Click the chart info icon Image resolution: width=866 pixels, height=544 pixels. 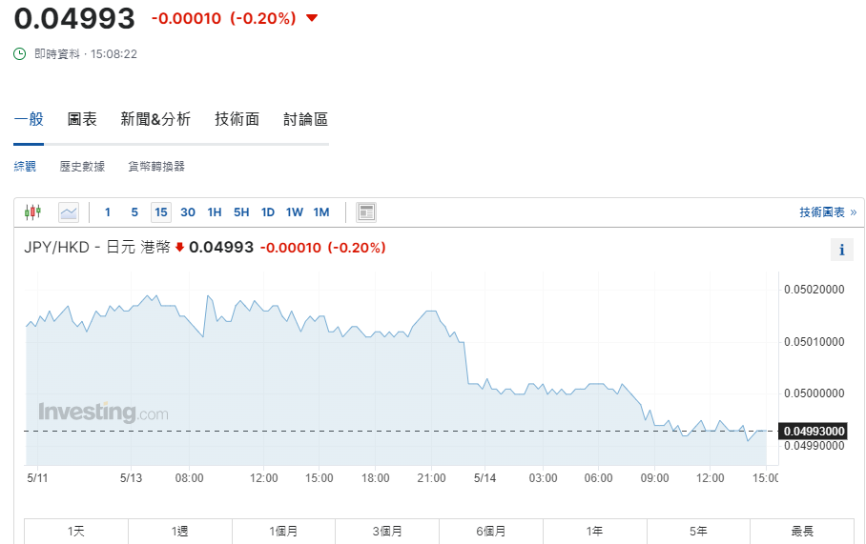pos(841,251)
